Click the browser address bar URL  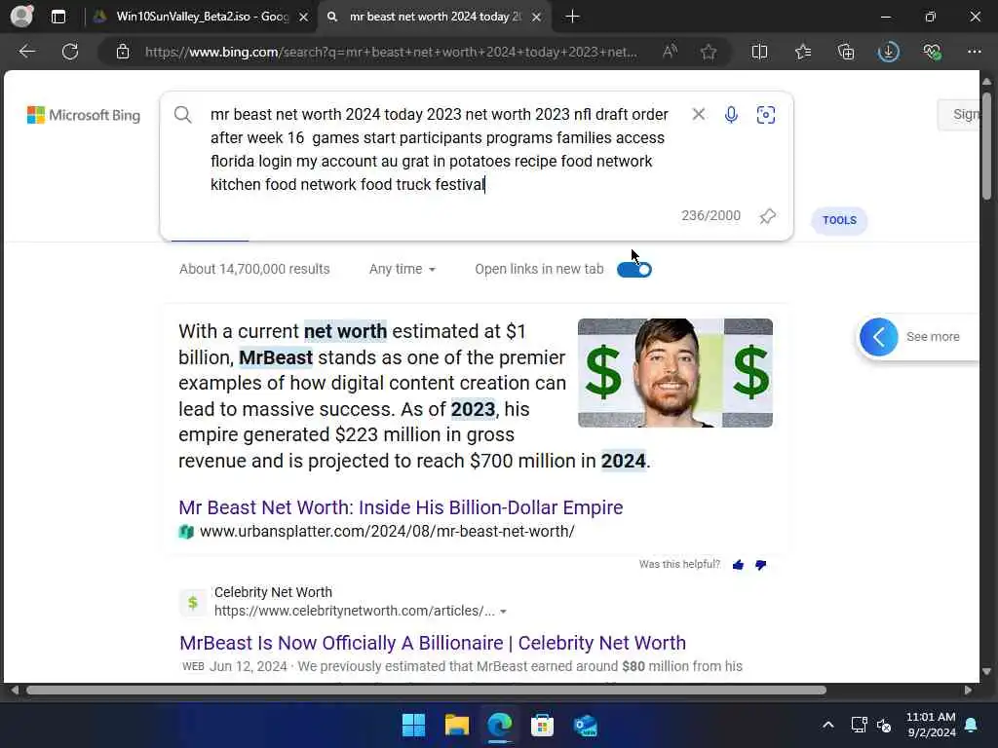coord(391,53)
